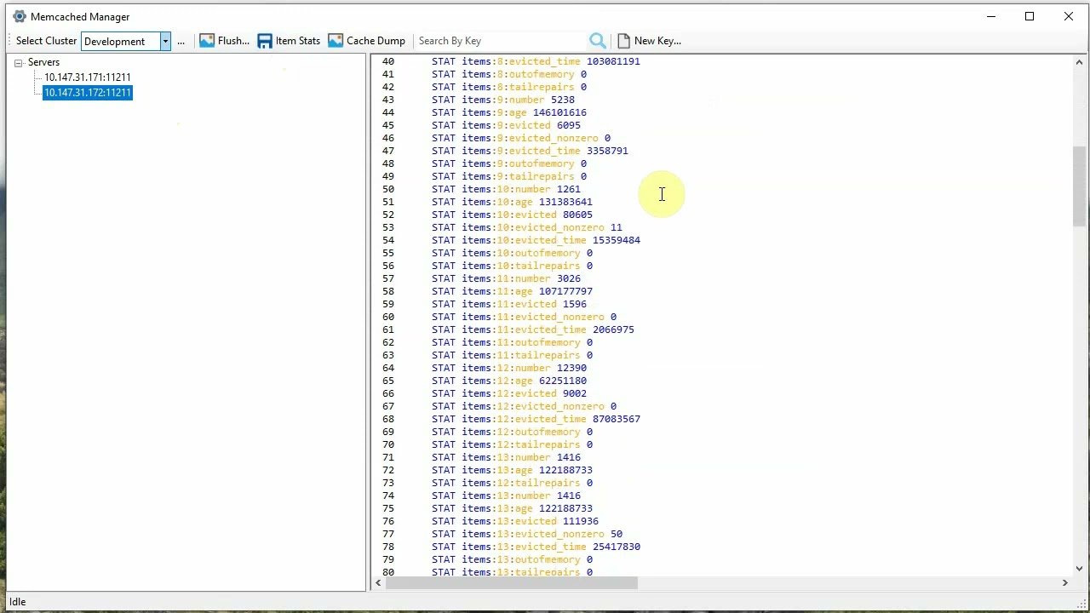
Task: Focus the Search By Key field
Action: click(x=501, y=41)
